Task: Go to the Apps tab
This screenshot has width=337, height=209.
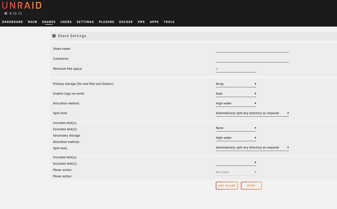Action: (x=154, y=22)
